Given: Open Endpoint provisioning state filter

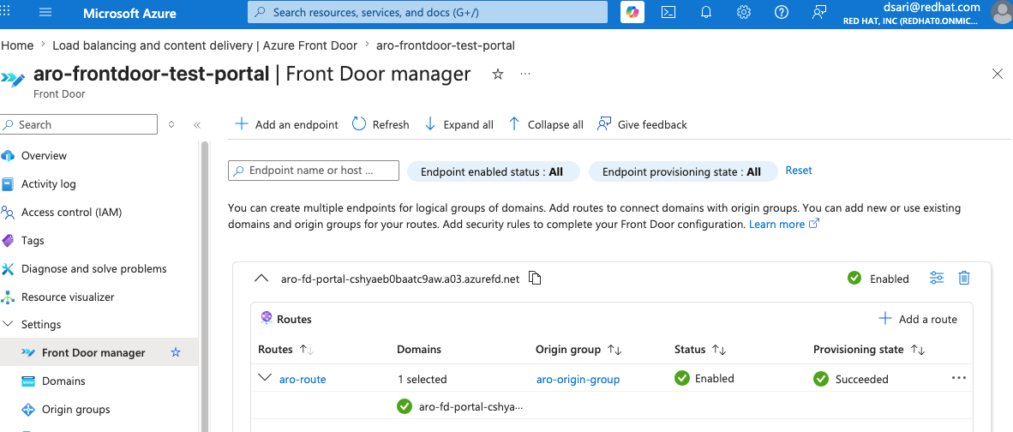Looking at the screenshot, I should click(683, 171).
